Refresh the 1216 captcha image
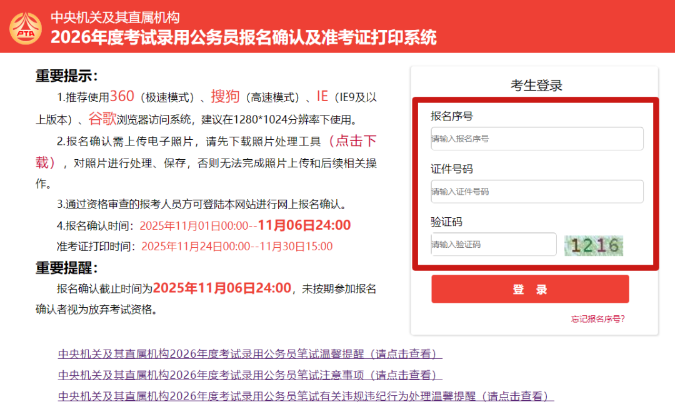 (593, 245)
